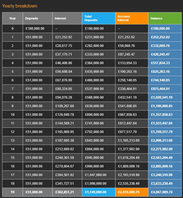
Task: Click the blue Total Deposits header
Action: (99, 18)
